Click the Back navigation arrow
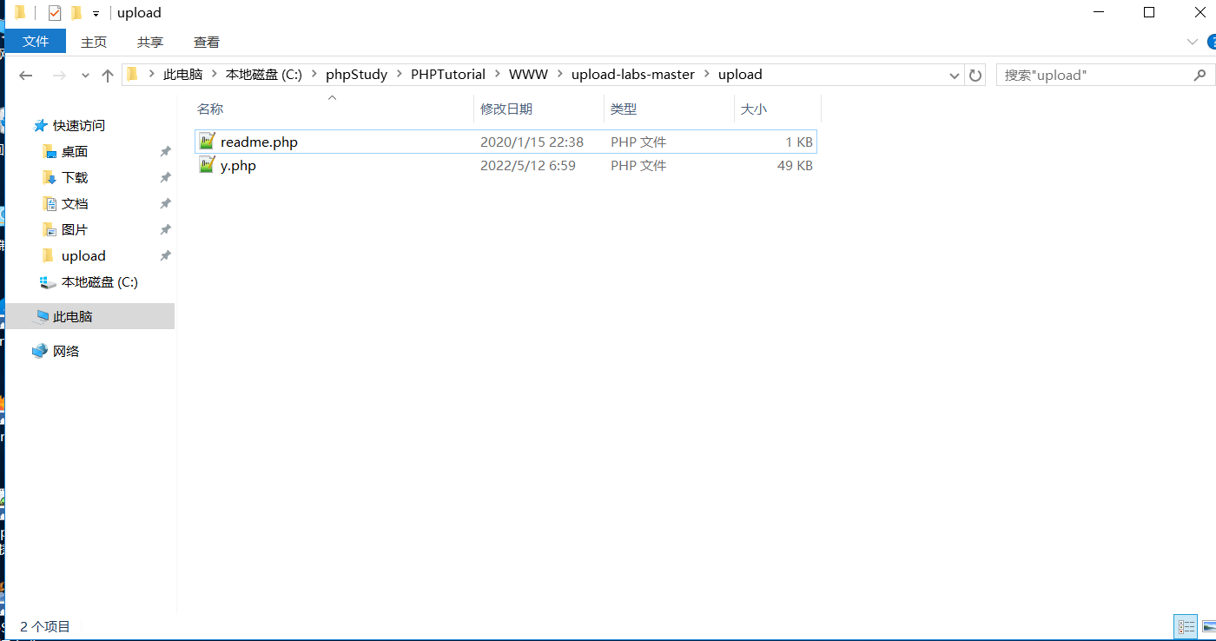 pyautogui.click(x=25, y=75)
